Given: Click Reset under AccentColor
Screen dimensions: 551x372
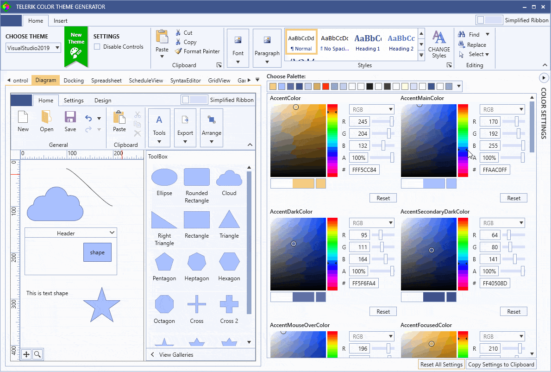Looking at the screenshot, I should (383, 198).
